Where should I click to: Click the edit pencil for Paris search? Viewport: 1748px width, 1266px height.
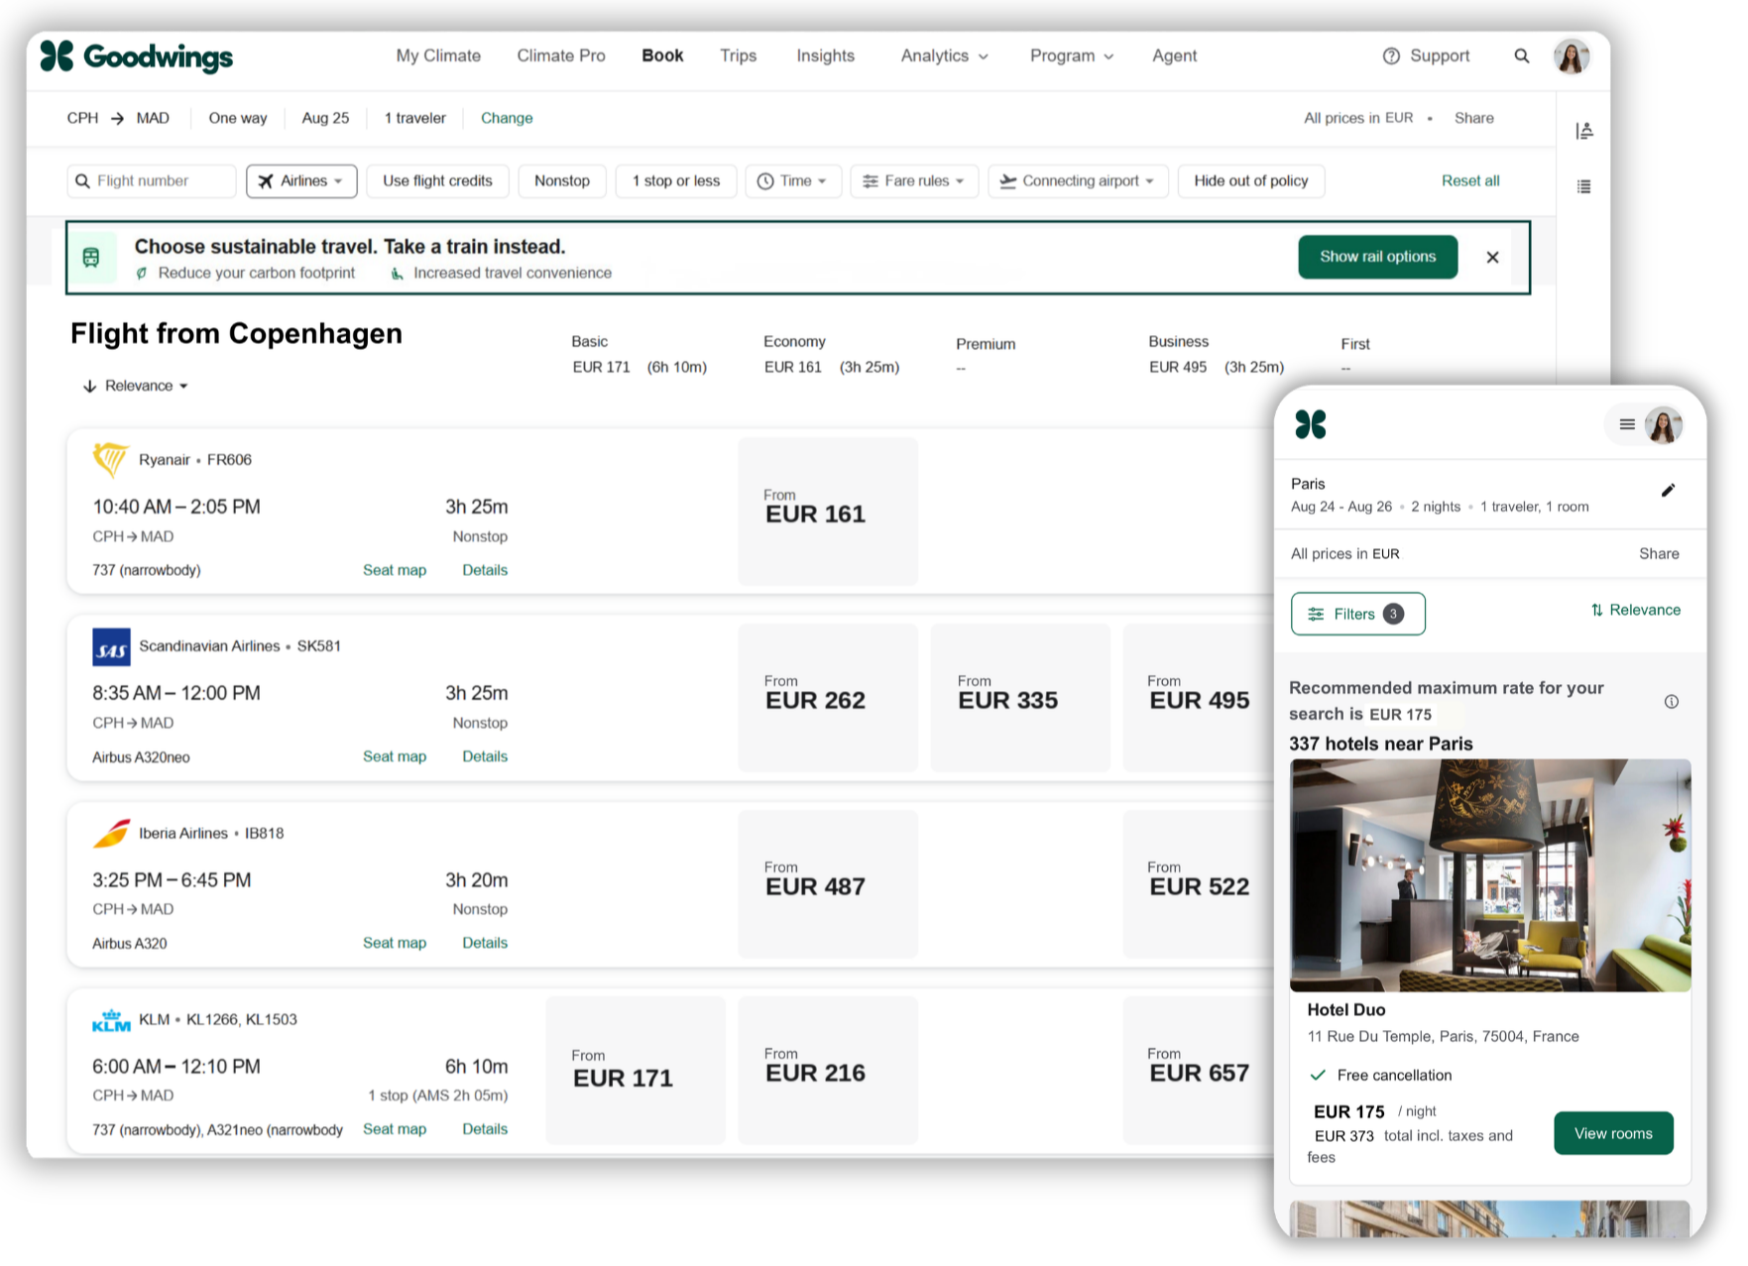(x=1669, y=490)
